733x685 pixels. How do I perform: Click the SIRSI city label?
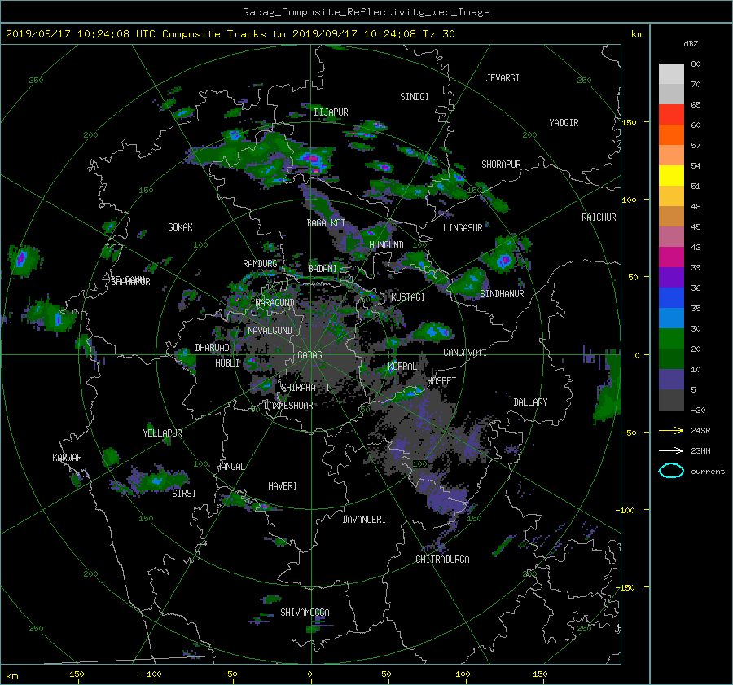[184, 494]
